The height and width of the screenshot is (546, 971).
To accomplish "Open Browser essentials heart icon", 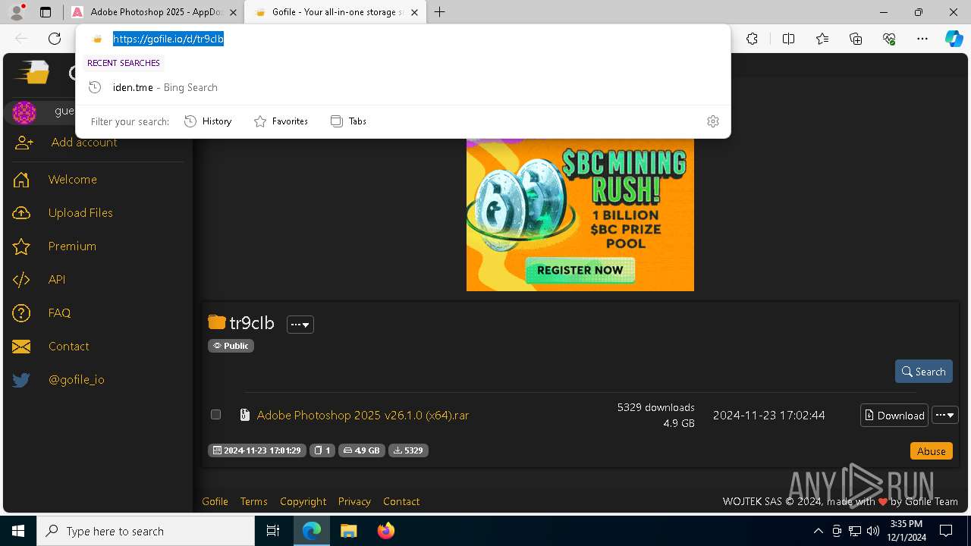I will (889, 39).
